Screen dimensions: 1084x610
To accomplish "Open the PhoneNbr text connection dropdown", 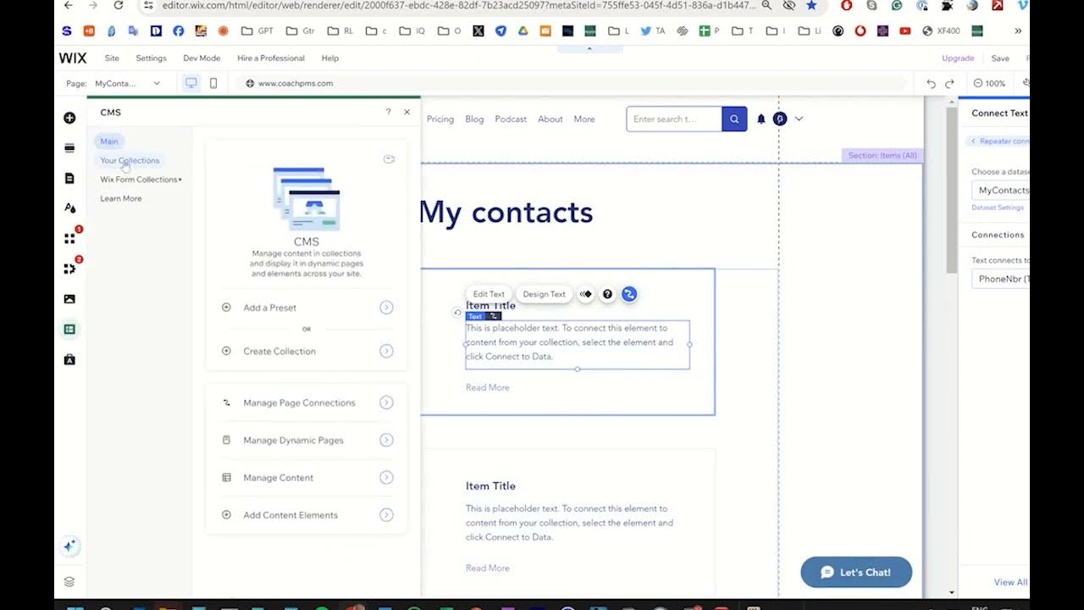I will [x=1001, y=279].
